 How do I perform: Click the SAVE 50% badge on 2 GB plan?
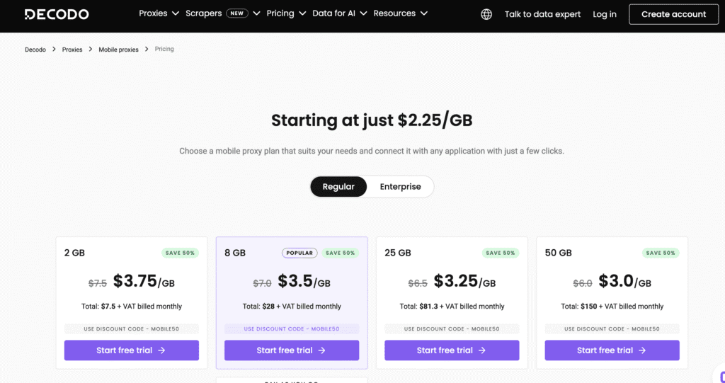pyautogui.click(x=181, y=253)
